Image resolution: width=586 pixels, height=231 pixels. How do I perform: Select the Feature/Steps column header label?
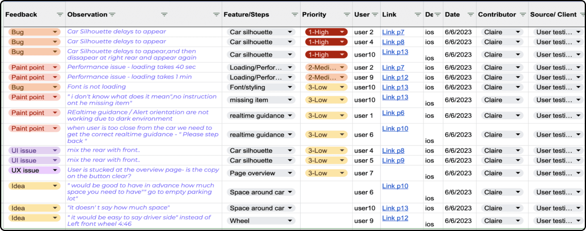pos(246,15)
